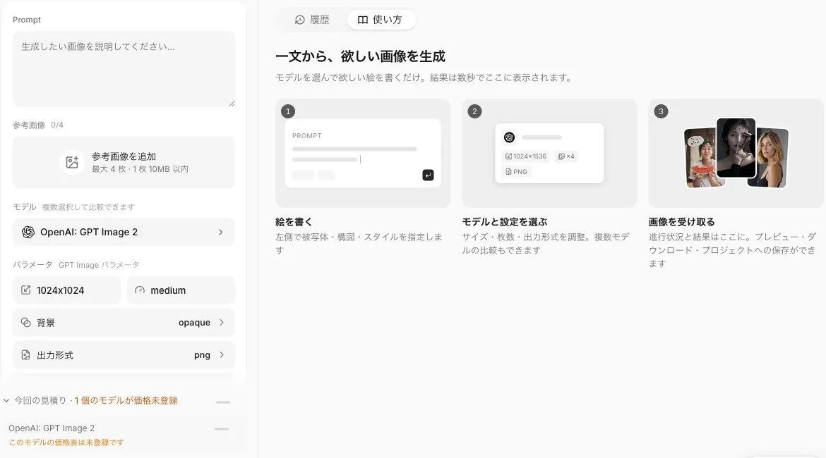Expand model list chevron beside GPT Image 2
Screen dimensions: 826x458
220,232
